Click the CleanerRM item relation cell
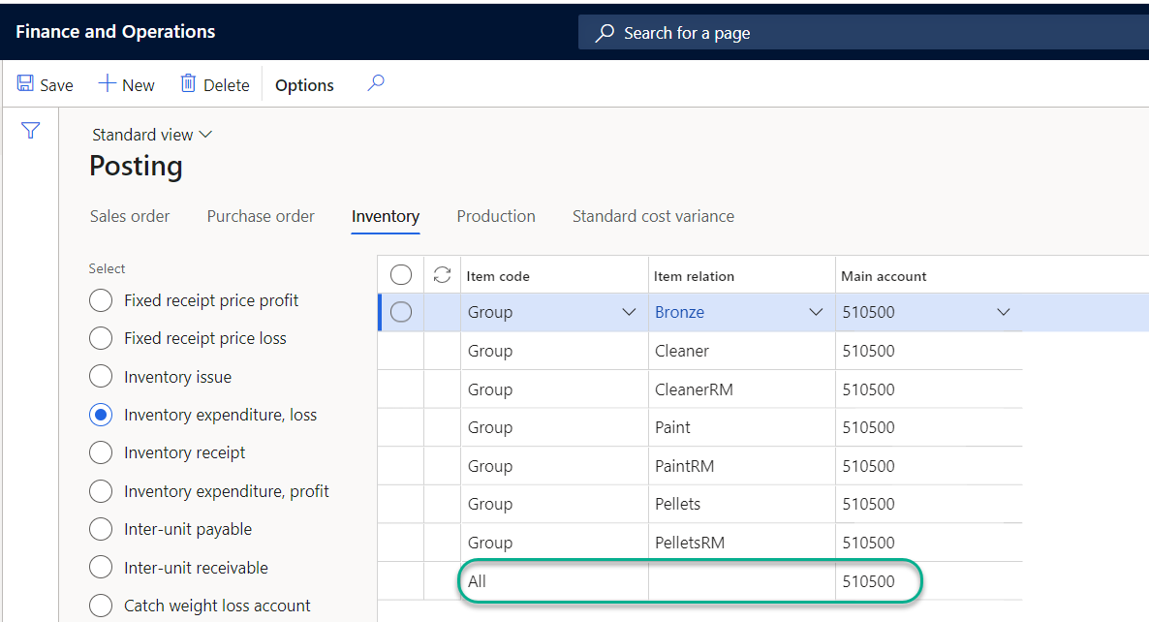Image resolution: width=1149 pixels, height=622 pixels. click(741, 389)
